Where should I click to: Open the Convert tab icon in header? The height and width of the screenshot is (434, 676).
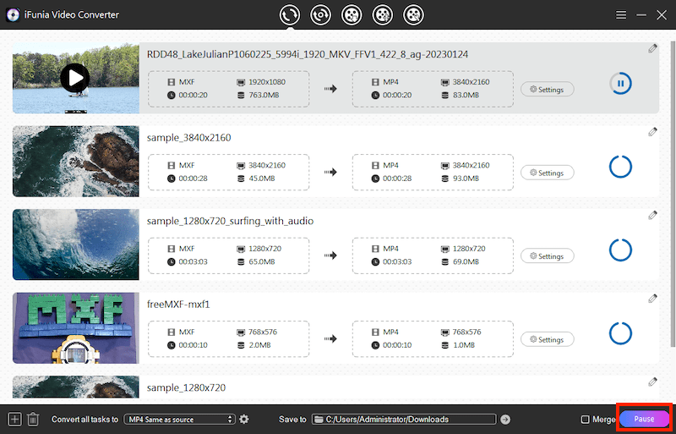[x=290, y=14]
